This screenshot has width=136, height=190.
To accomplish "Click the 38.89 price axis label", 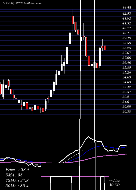I will tap(127, 43).
